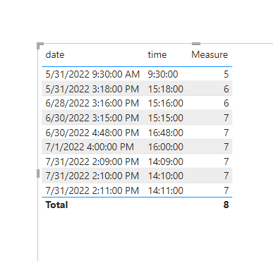Click the Total row label
273x261 pixels.
coord(56,205)
